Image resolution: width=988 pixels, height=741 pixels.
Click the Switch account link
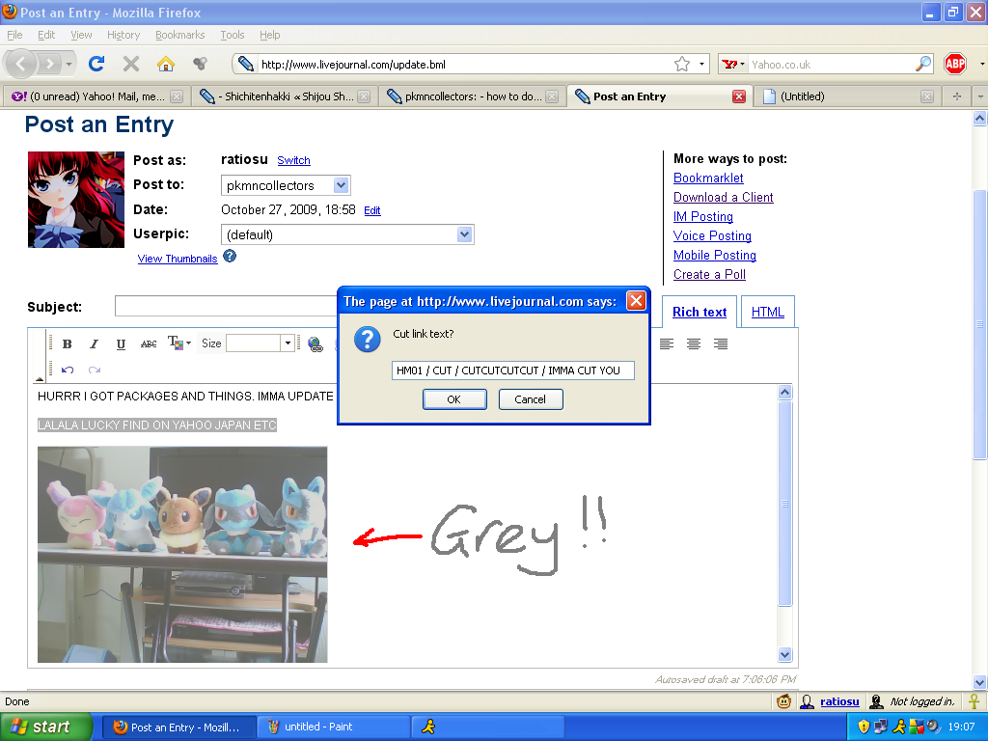293,160
